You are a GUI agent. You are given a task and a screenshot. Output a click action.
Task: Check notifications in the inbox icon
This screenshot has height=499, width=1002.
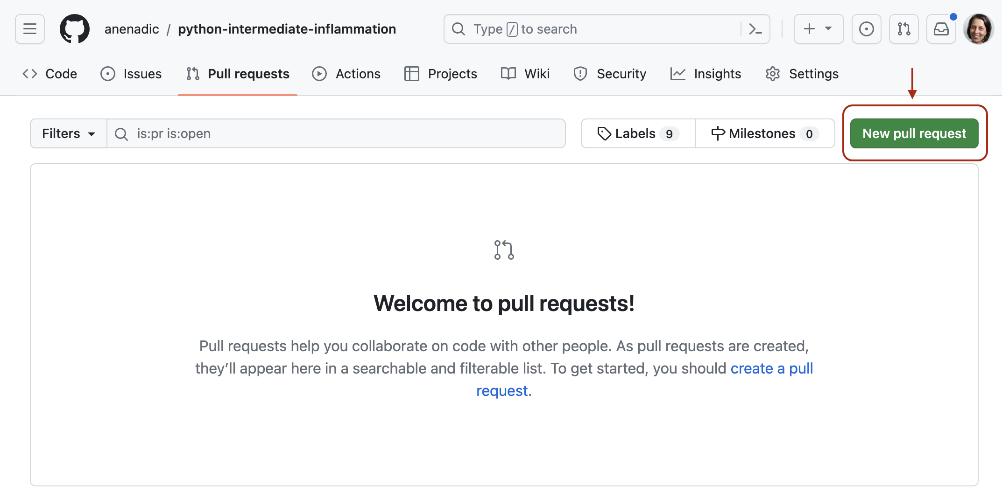point(941,29)
